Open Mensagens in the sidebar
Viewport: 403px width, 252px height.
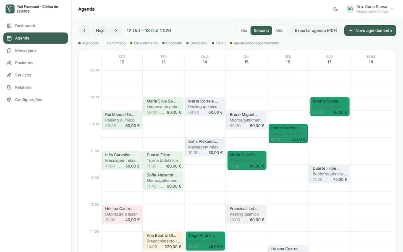(36, 50)
